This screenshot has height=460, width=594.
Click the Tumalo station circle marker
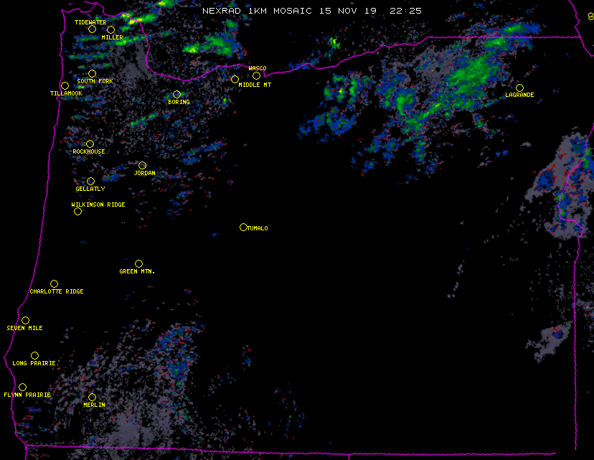tap(243, 227)
